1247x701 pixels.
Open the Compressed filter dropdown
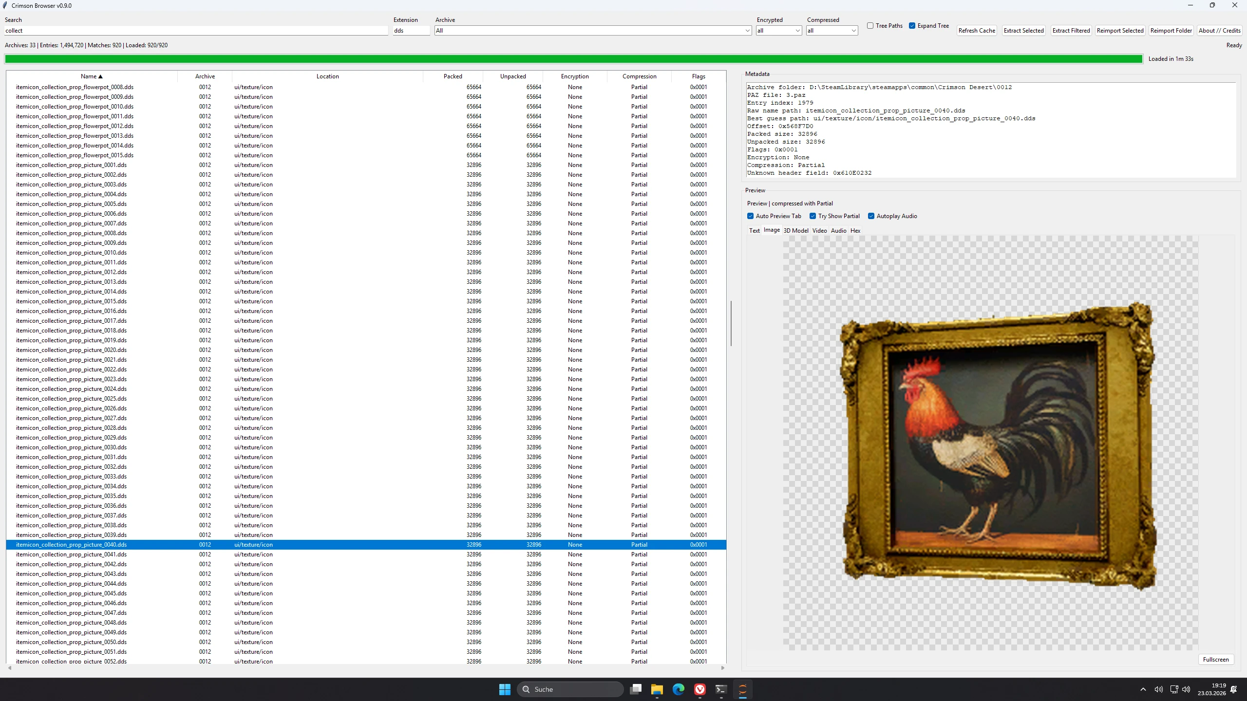coord(832,31)
